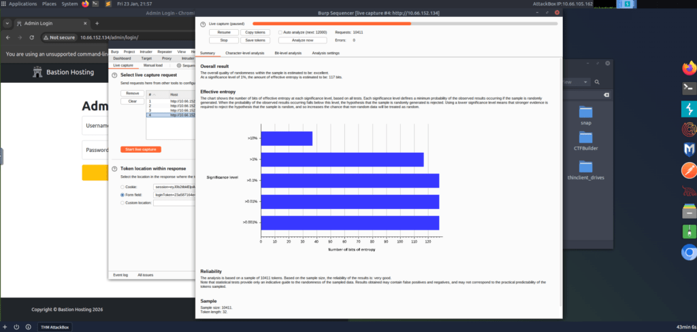Click Save tokens button
Viewport: 697px width, 332px height.
pos(255,40)
